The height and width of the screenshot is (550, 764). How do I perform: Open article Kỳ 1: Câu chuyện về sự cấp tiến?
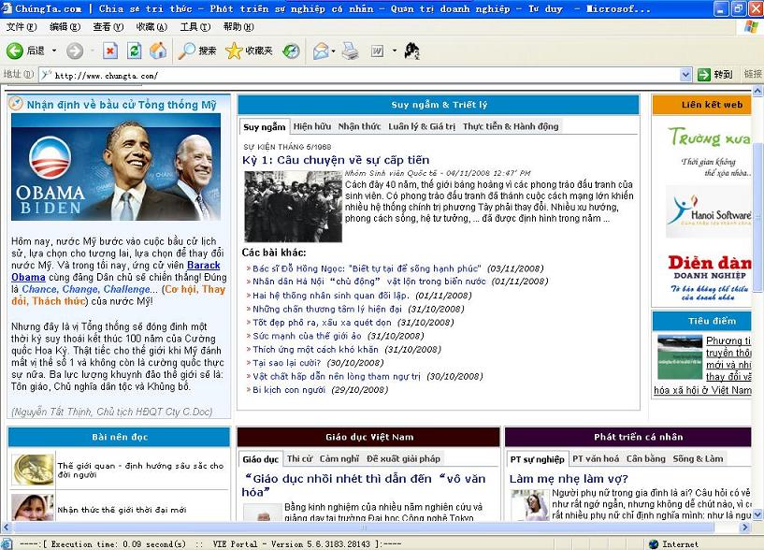coord(335,160)
